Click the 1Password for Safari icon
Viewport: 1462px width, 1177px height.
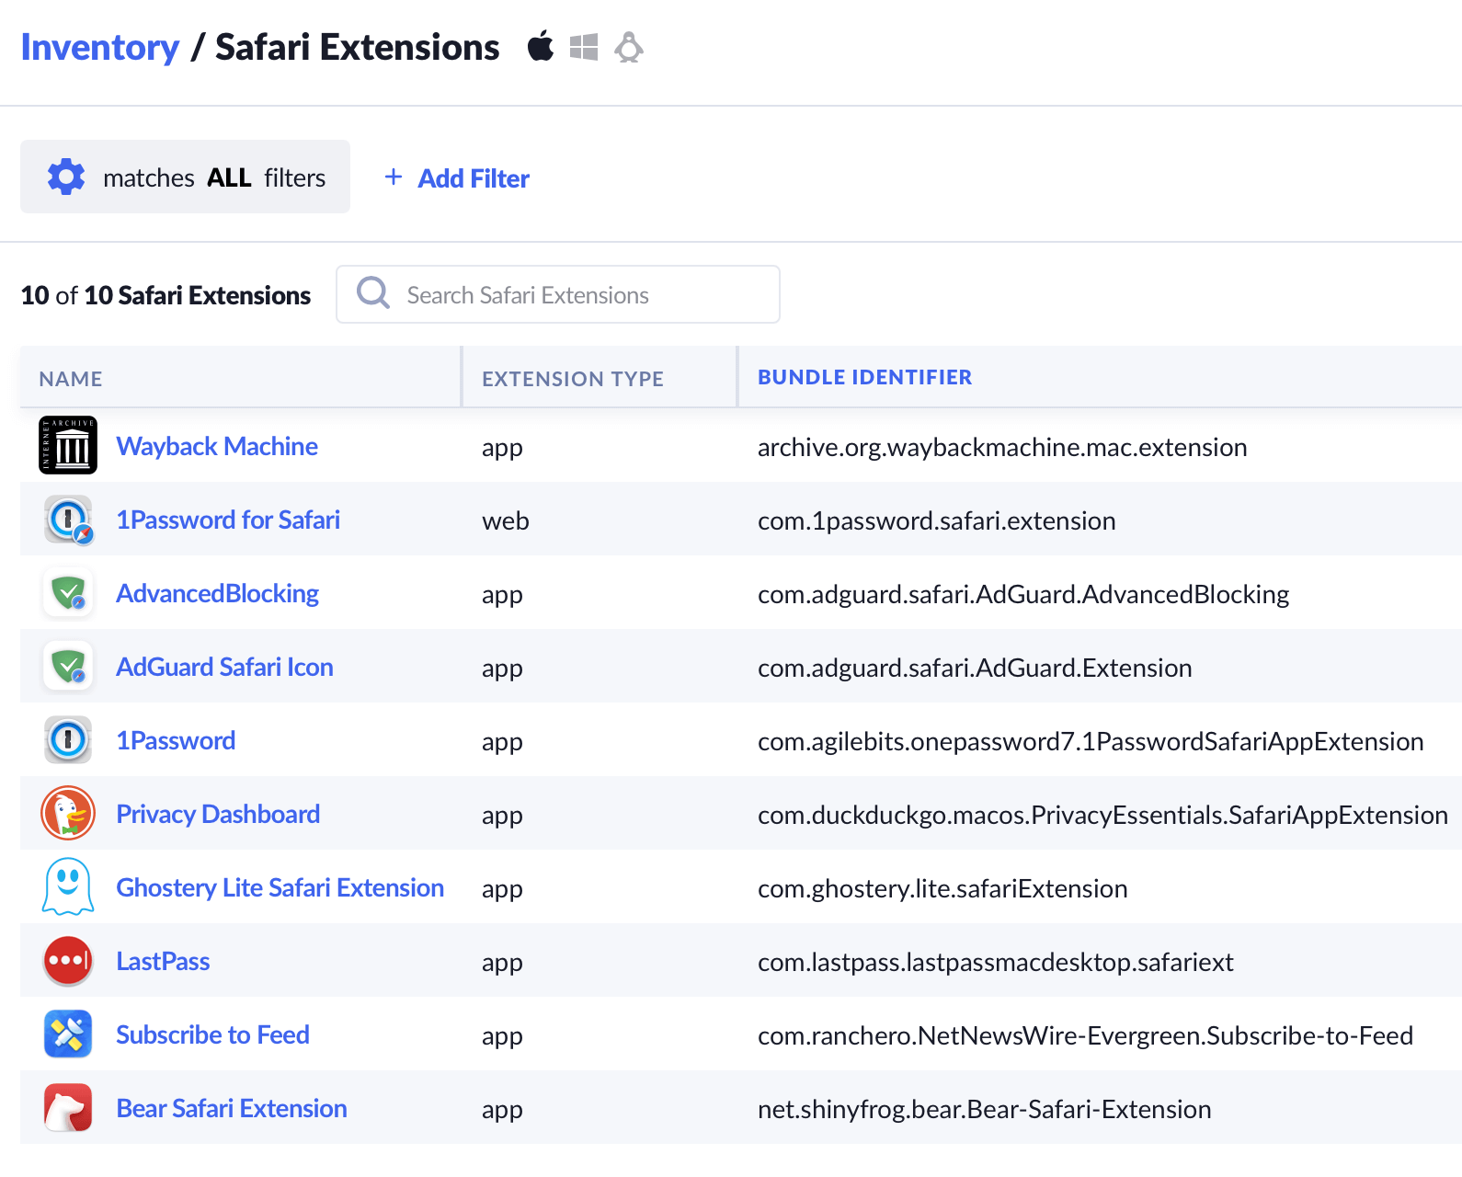pos(68,520)
